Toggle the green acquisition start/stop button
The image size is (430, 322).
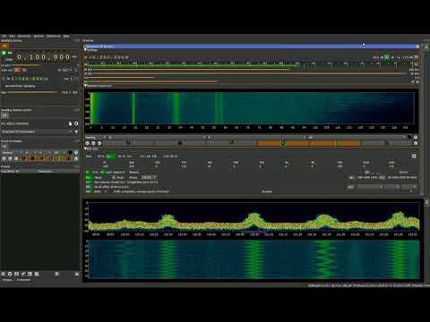point(4,53)
